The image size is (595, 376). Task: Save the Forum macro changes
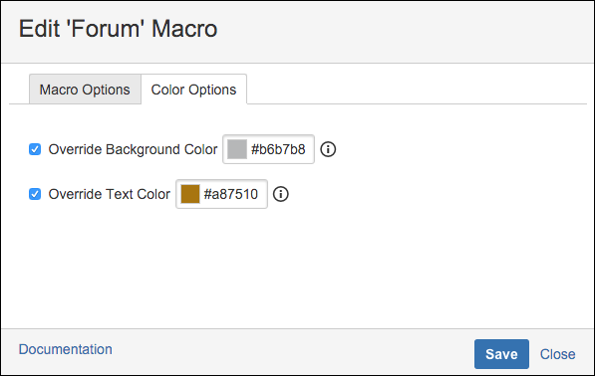coord(501,354)
